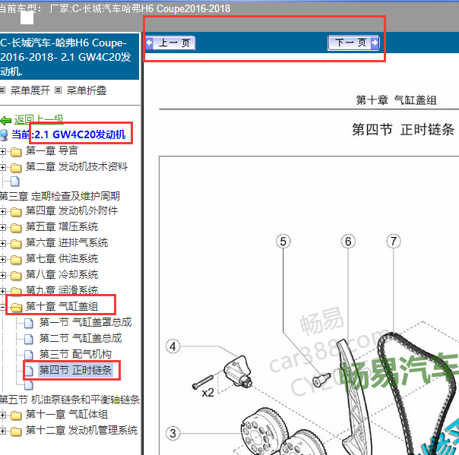This screenshot has height=455, width=459.
Task: Click callout number 4 in diagram
Action: click(173, 346)
